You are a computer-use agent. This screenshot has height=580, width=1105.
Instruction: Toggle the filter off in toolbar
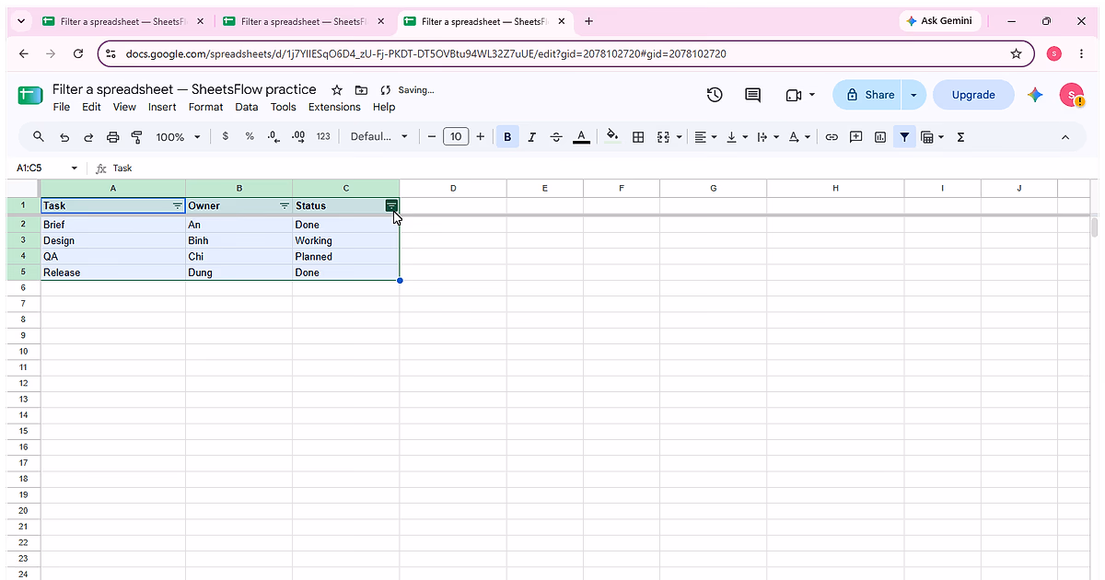904,136
